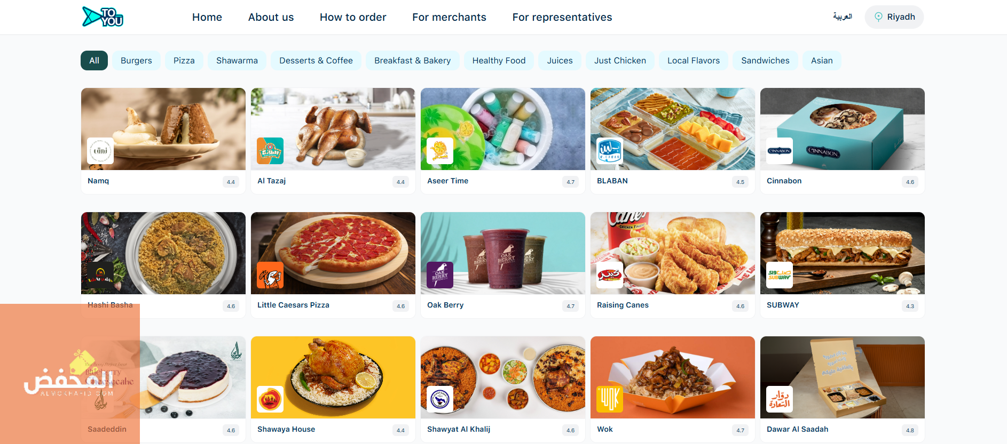Open the Little Caesars logo icon

pyautogui.click(x=270, y=275)
